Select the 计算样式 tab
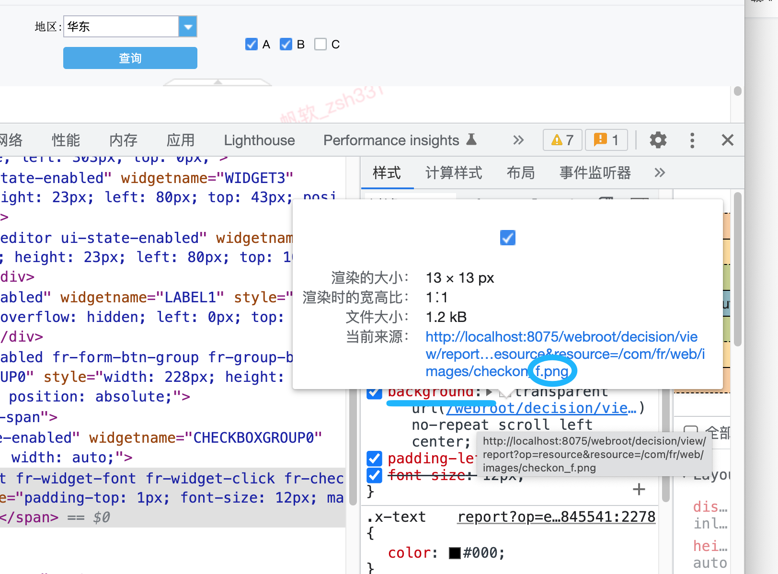778x574 pixels. pyautogui.click(x=454, y=172)
